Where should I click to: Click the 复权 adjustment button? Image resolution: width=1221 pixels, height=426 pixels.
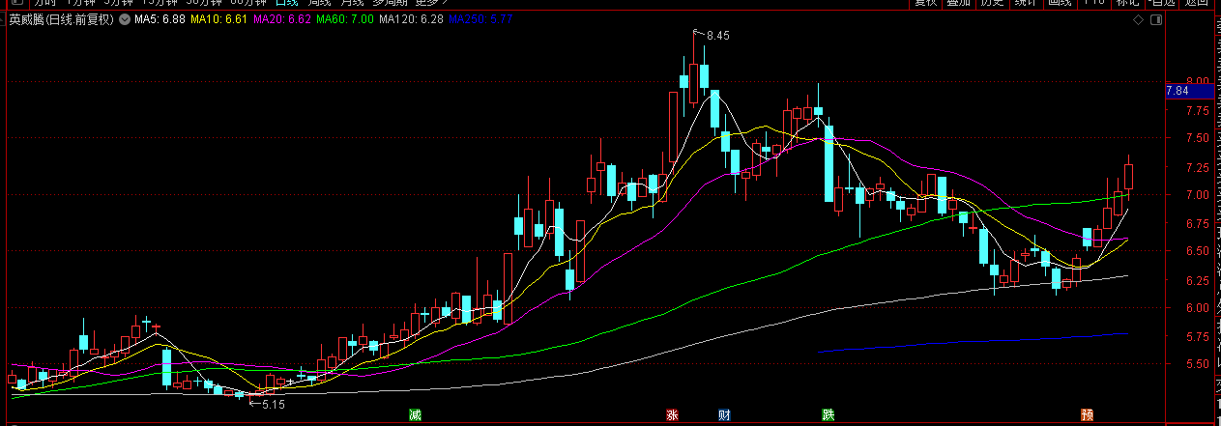[x=925, y=4]
